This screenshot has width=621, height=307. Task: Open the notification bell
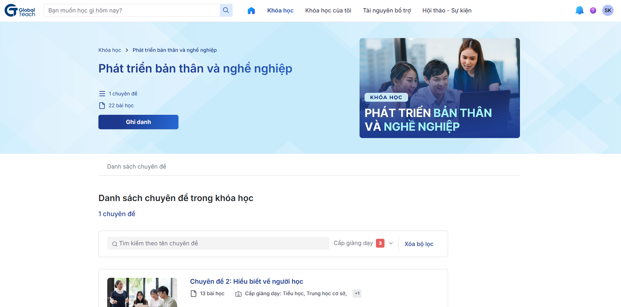click(579, 10)
